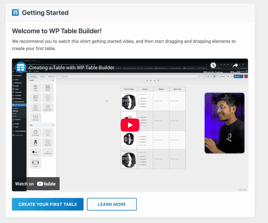Play the video with the red YouTube button
This screenshot has width=268, height=223.
click(130, 125)
